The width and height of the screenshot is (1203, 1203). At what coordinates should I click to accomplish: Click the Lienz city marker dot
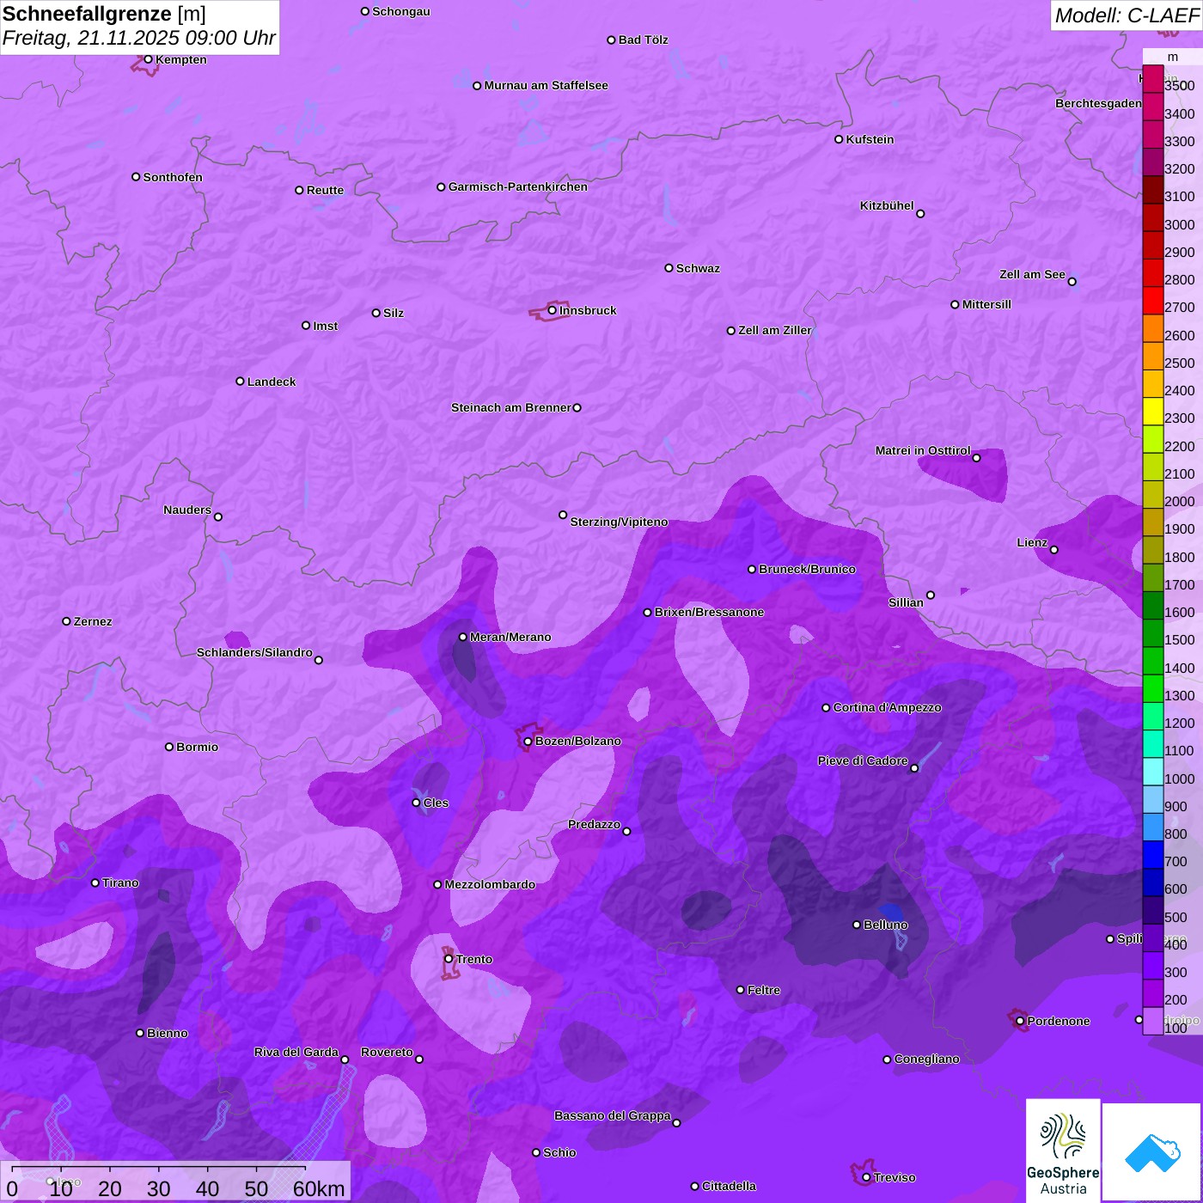[1054, 550]
